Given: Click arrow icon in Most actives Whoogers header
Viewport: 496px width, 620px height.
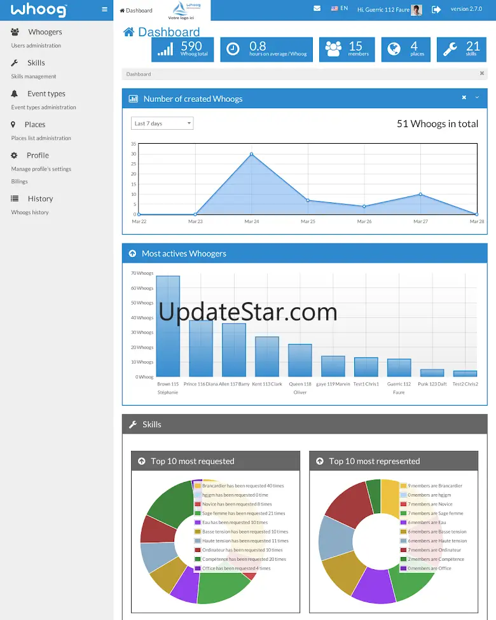Looking at the screenshot, I should [132, 254].
